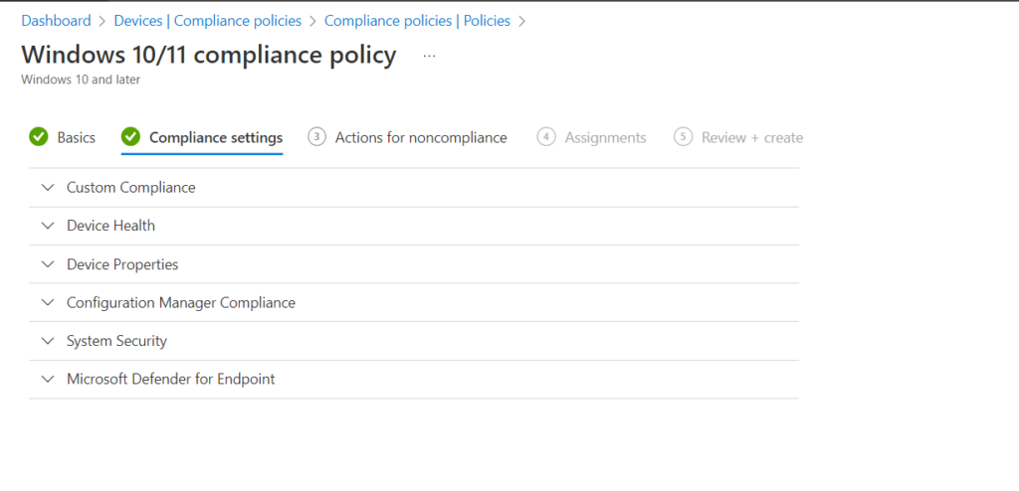This screenshot has height=491, width=1019.
Task: Open the Review + create tab
Action: coord(752,138)
